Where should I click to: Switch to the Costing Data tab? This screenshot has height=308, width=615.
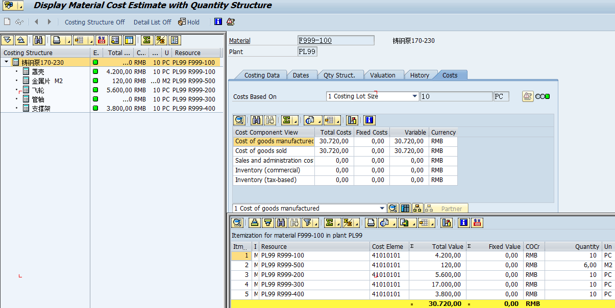coord(262,75)
